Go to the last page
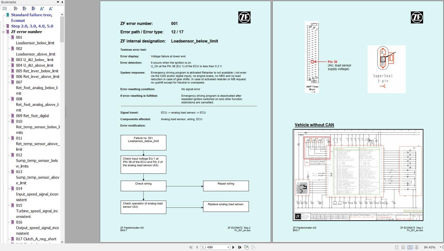Image resolution: width=444 pixels, height=251 pixels. [x=240, y=247]
